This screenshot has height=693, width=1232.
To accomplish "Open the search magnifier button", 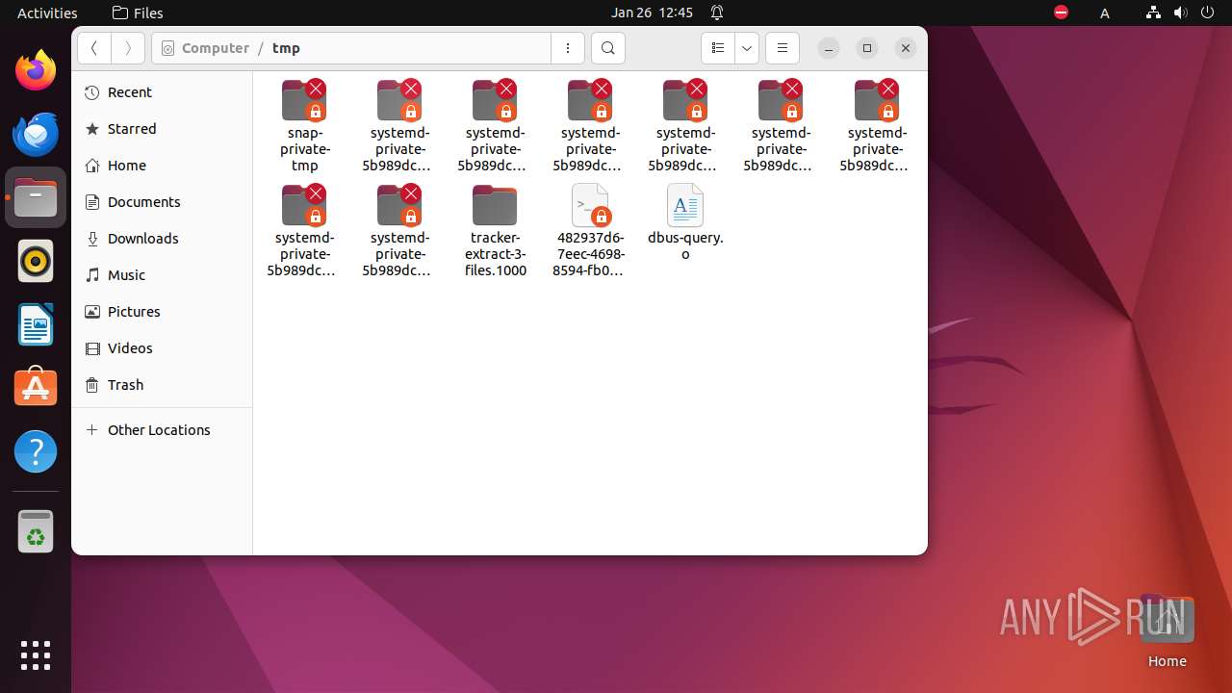I will coord(608,48).
